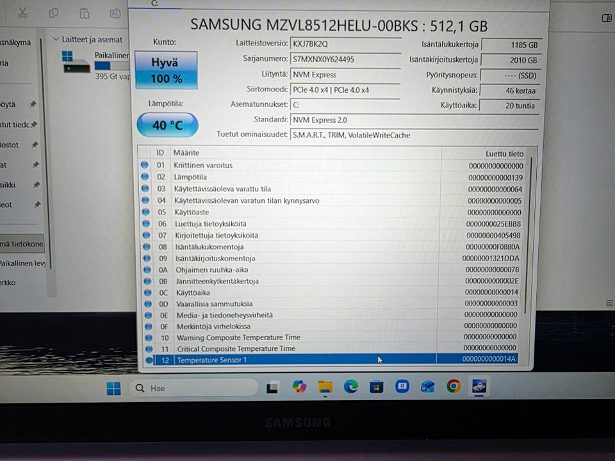Click the SMART attribute list scrollbar
The image size is (615, 461).
(529, 235)
